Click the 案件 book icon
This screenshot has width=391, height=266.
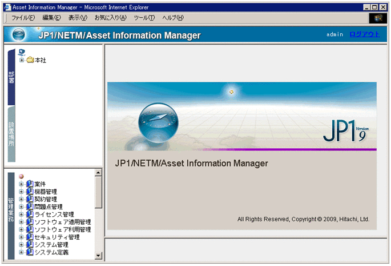pyautogui.click(x=30, y=184)
